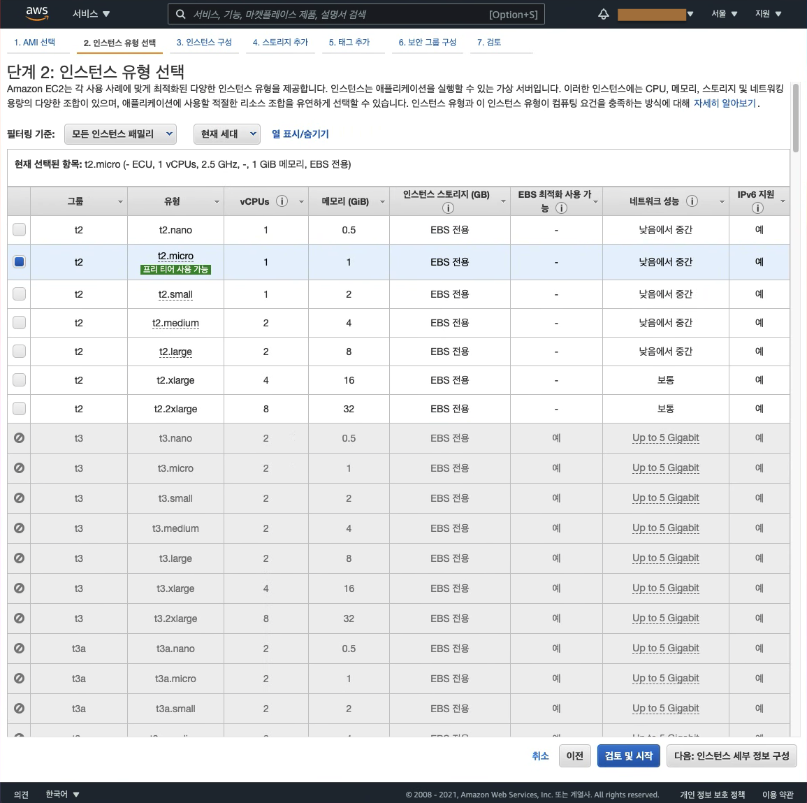Click 이전 button
The width and height of the screenshot is (807, 803).
[x=575, y=755]
